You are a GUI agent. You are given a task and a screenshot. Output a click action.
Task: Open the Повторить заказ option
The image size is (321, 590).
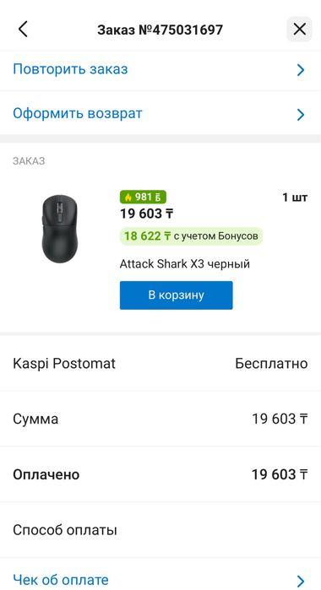coord(160,69)
